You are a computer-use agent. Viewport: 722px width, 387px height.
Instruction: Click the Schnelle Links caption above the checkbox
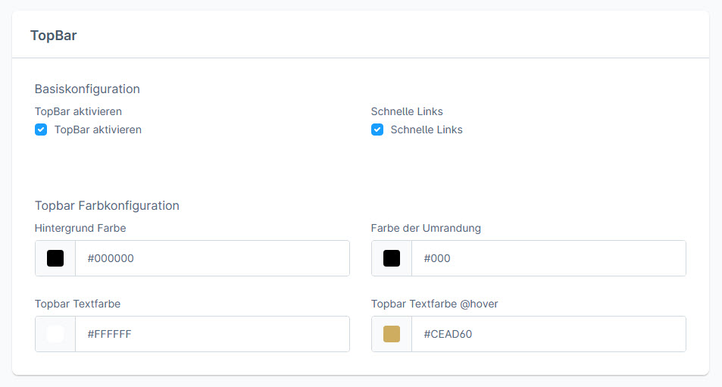coord(407,111)
